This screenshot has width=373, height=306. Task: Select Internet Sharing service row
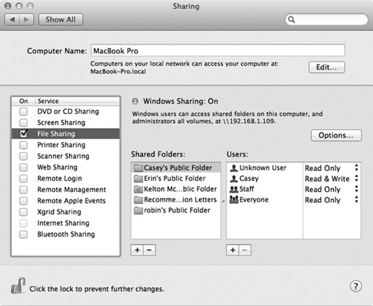(66, 223)
